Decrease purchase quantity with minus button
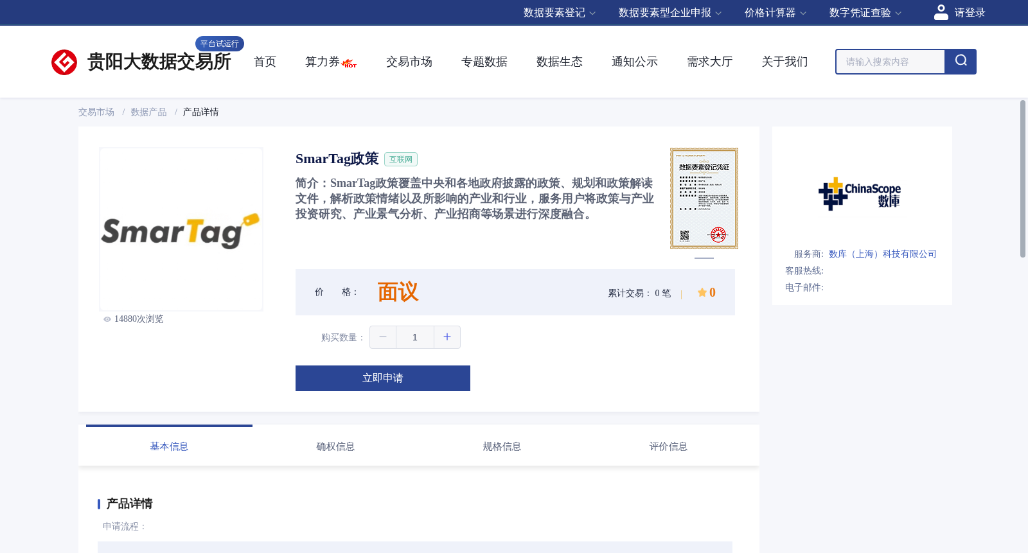 (x=383, y=337)
